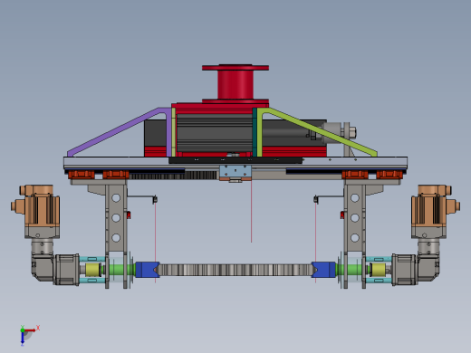Select the dark grey motor body in the center
Screen dimensions: 471x353
point(215,133)
